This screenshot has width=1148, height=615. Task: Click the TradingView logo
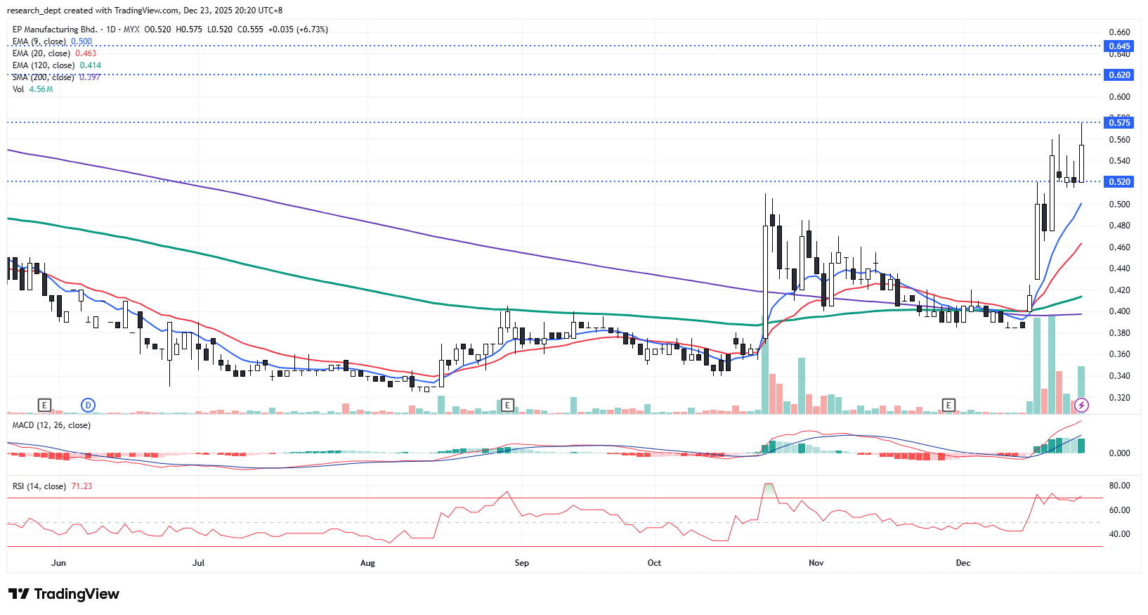[64, 594]
